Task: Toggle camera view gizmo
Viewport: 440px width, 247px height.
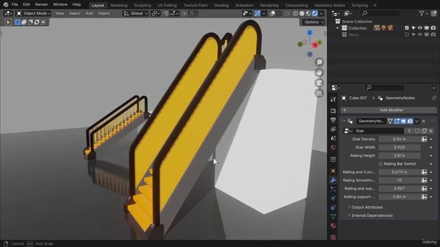Action: 319,83
